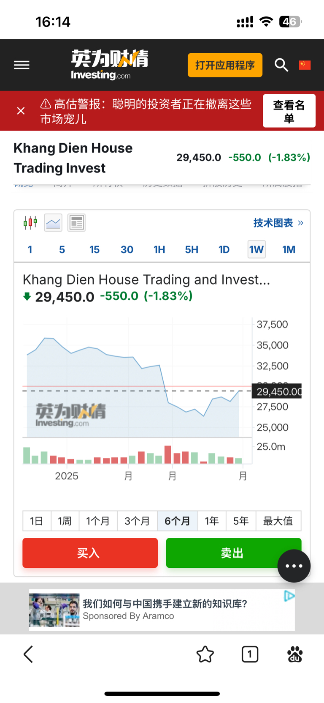Open the hamburger navigation menu
Screen dimensions: 324x703
coord(22,65)
